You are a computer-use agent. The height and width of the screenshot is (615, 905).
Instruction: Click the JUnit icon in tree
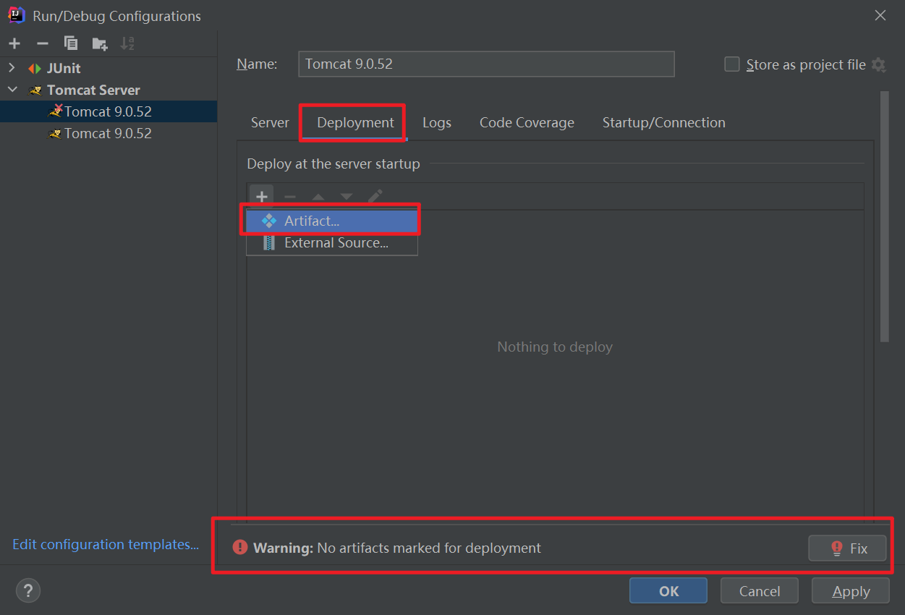(35, 69)
